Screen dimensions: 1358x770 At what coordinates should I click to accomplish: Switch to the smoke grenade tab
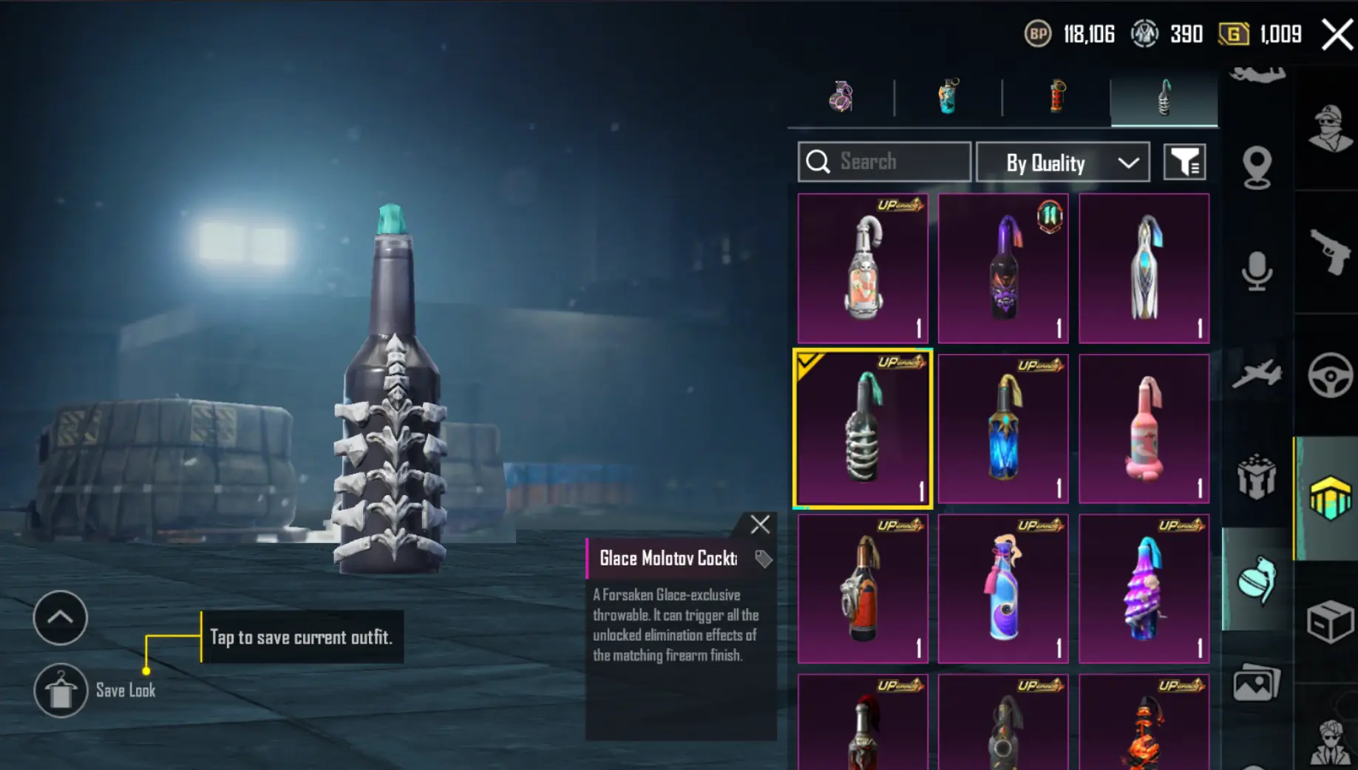[948, 97]
